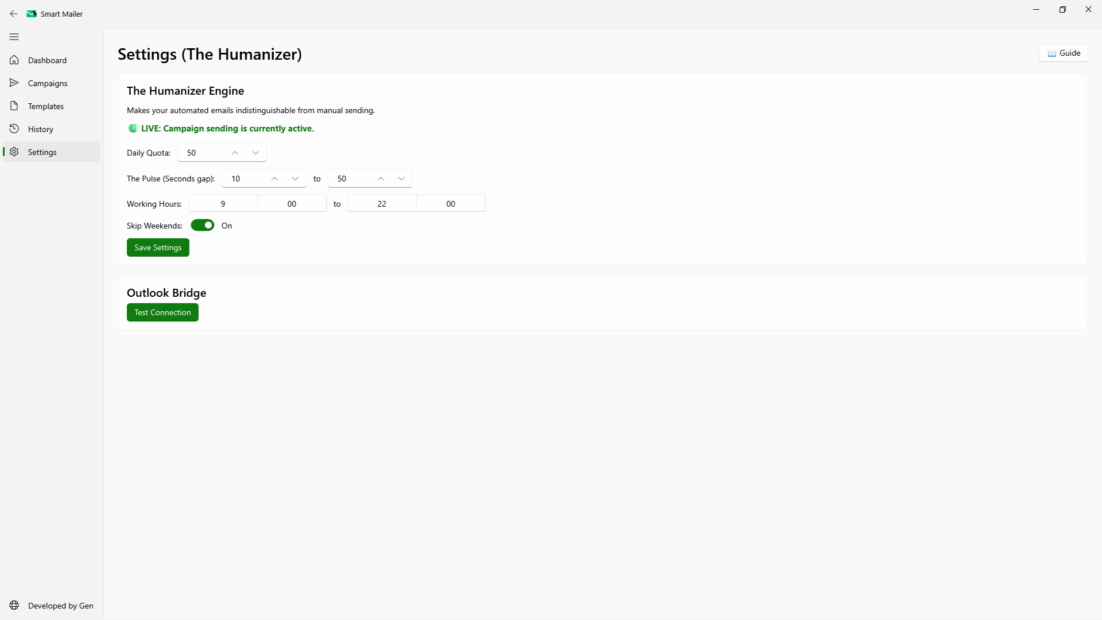Screen dimensions: 1102x620
Task: Click the Smart Mailer envelope logo
Action: (x=31, y=13)
